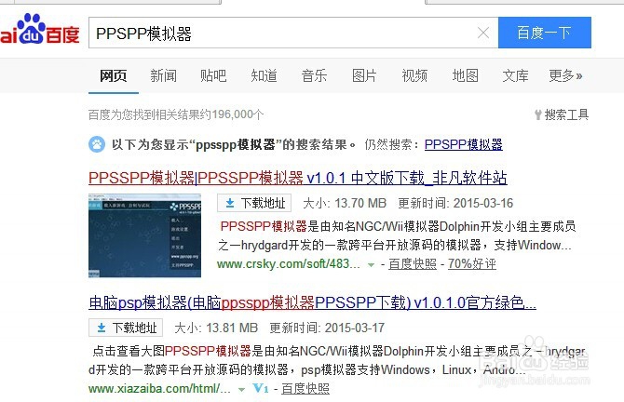Expand dropdown arrow next to crsky.com URL
The width and height of the screenshot is (624, 402).
click(371, 265)
